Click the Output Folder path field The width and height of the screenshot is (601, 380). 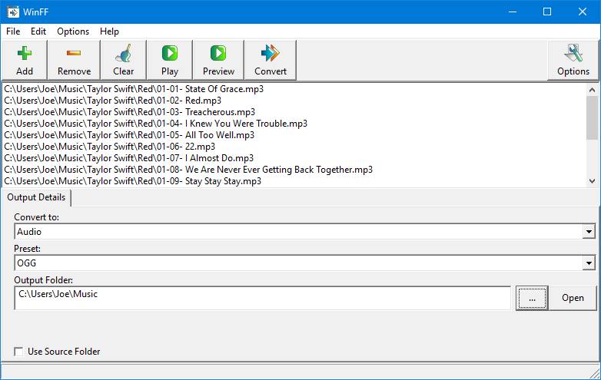[263, 298]
